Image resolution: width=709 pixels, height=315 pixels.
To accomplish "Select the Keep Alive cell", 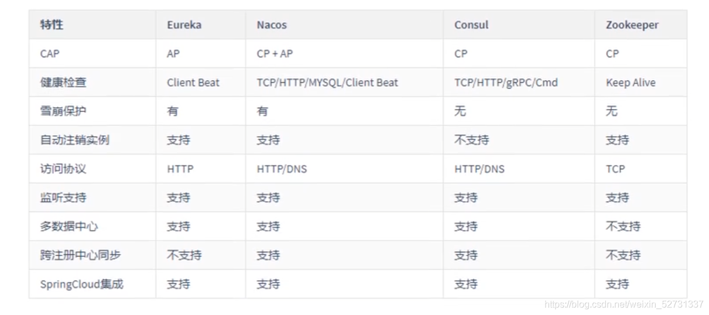I will coord(631,83).
